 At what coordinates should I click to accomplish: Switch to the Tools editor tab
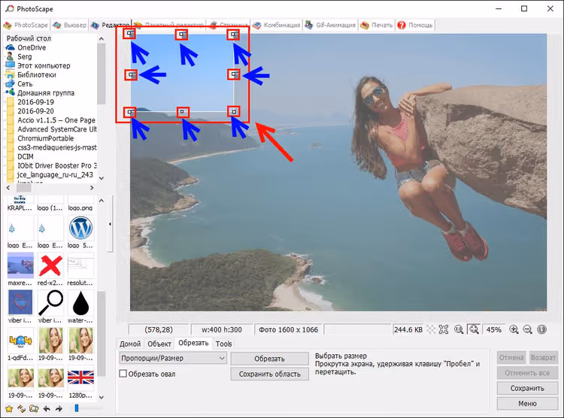point(224,344)
